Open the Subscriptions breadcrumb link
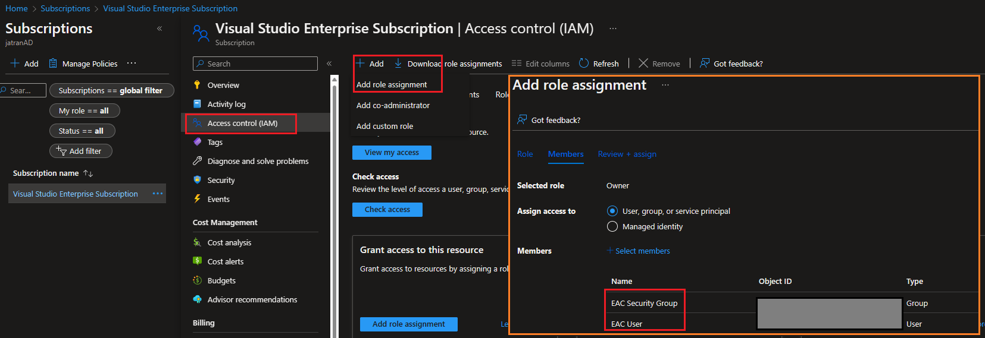The width and height of the screenshot is (985, 338). click(65, 8)
